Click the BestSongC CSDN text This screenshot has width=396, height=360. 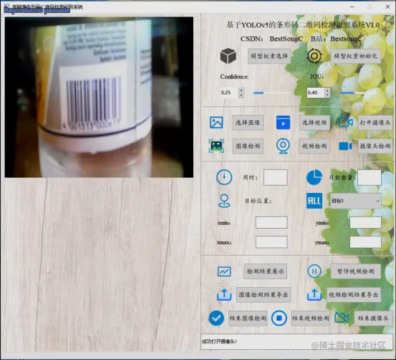[286, 39]
